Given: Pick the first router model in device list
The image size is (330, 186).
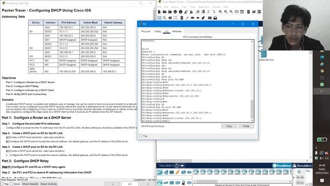Looking at the screenshot, I should click(x=196, y=172).
